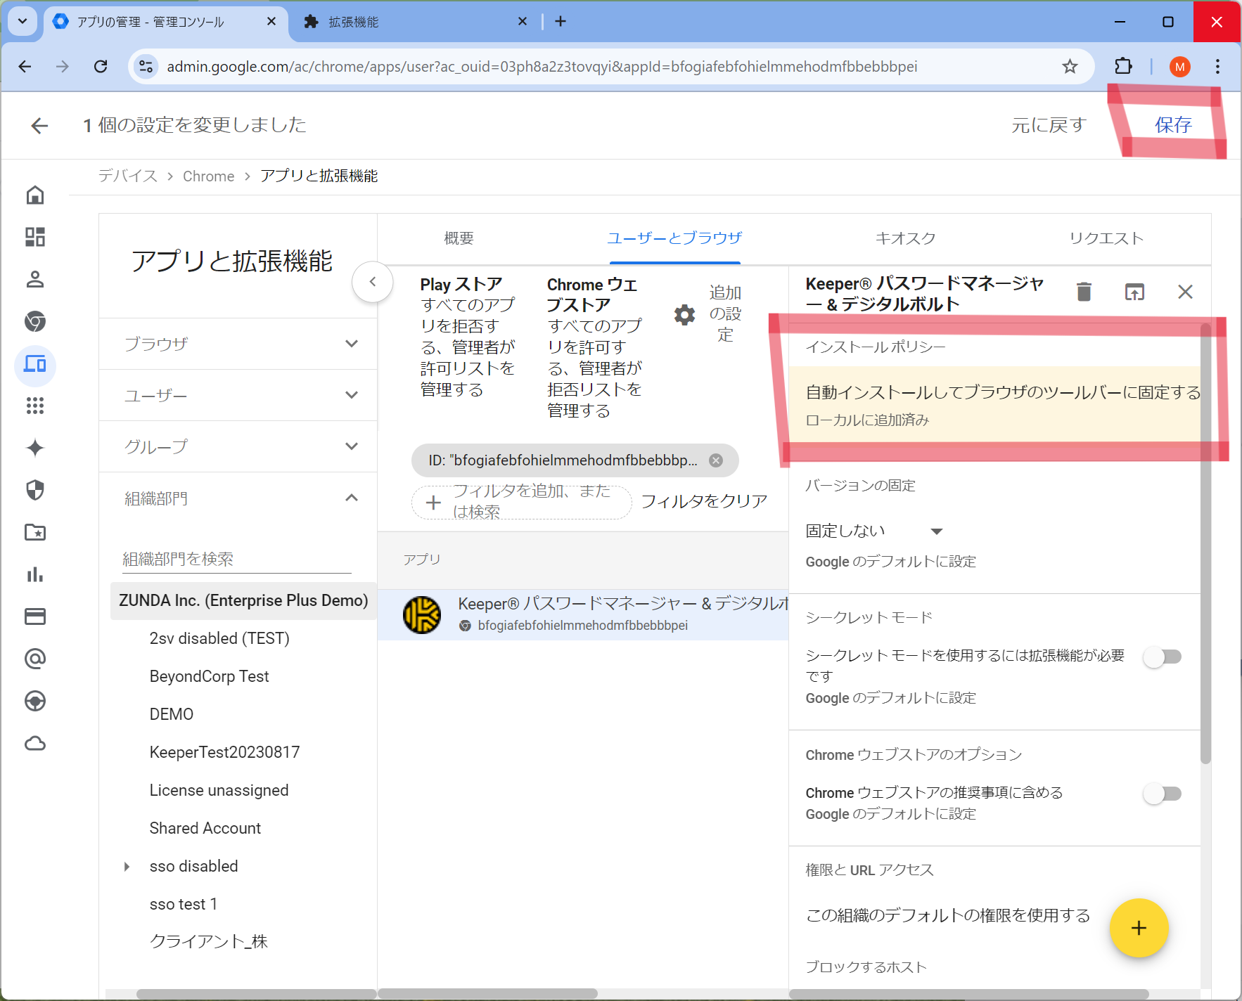1242x1001 pixels.
Task: Close the Keeper details panel
Action: tap(1185, 292)
